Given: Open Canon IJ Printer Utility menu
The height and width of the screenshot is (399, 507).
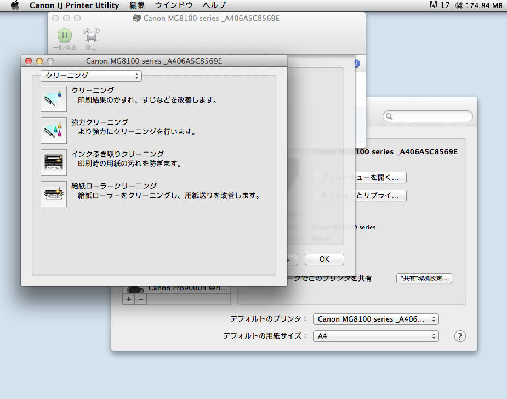Looking at the screenshot, I should click(x=75, y=5).
